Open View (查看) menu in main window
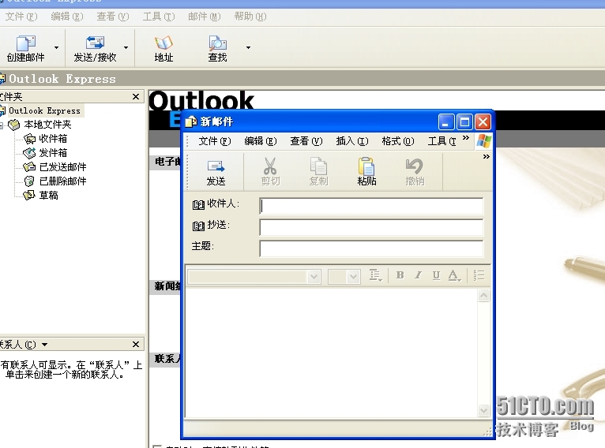Screen dimensions: 605x448 coord(113,17)
